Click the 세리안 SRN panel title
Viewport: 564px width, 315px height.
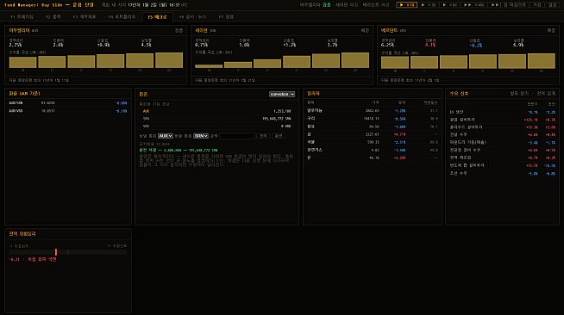(205, 30)
